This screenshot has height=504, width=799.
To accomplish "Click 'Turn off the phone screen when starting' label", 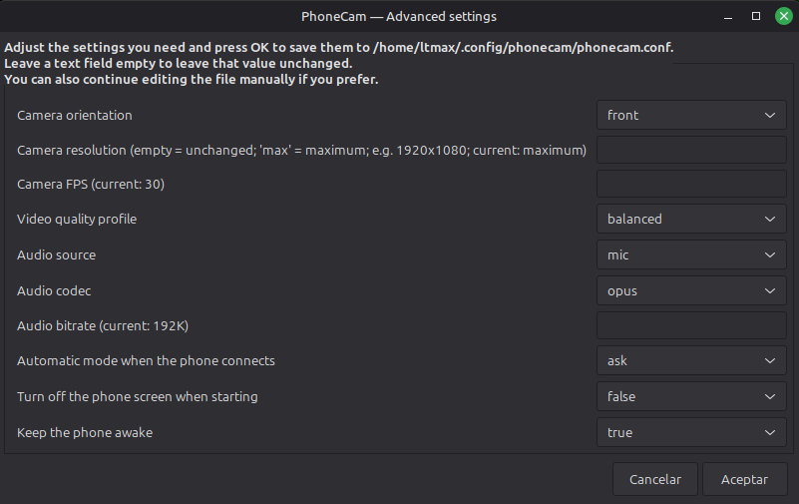I will click(138, 396).
